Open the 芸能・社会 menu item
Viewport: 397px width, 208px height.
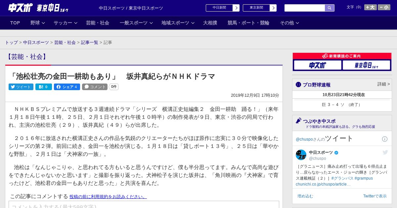98,23
